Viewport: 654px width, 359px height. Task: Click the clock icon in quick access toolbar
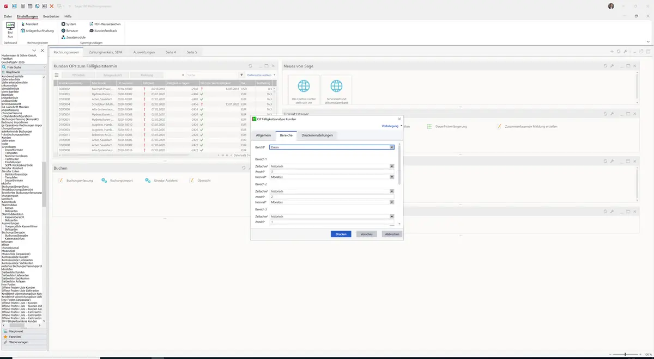point(37,6)
